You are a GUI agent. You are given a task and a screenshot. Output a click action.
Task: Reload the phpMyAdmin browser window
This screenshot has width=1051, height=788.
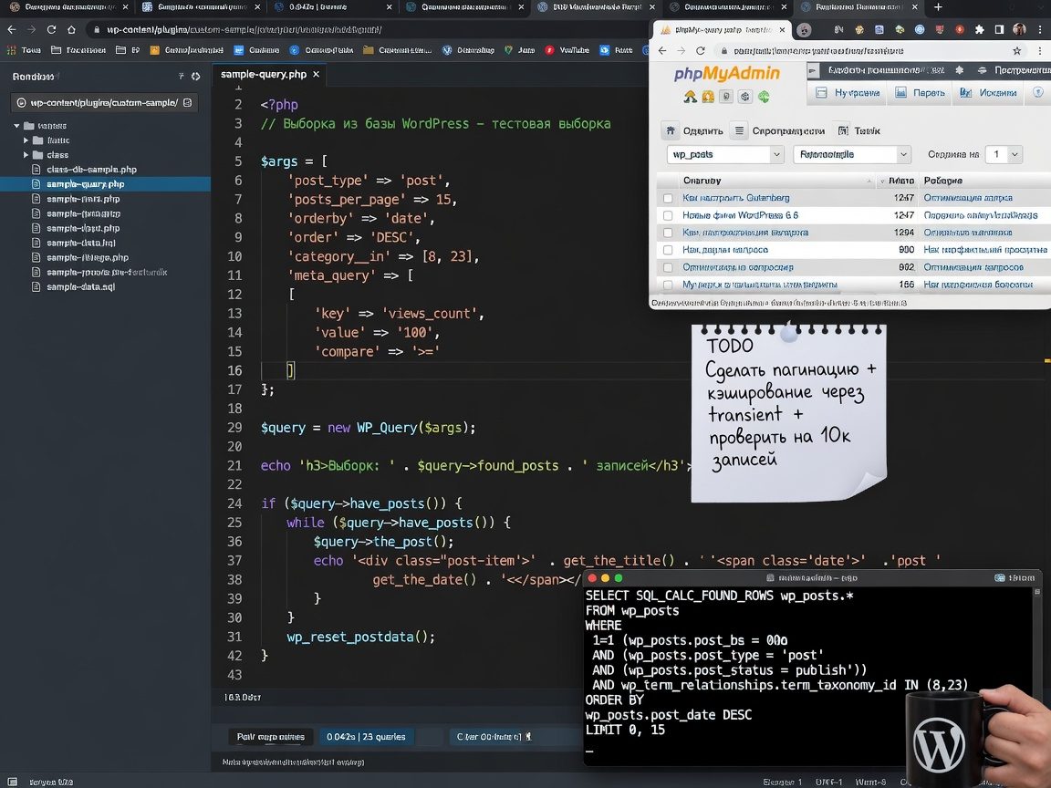tap(701, 51)
